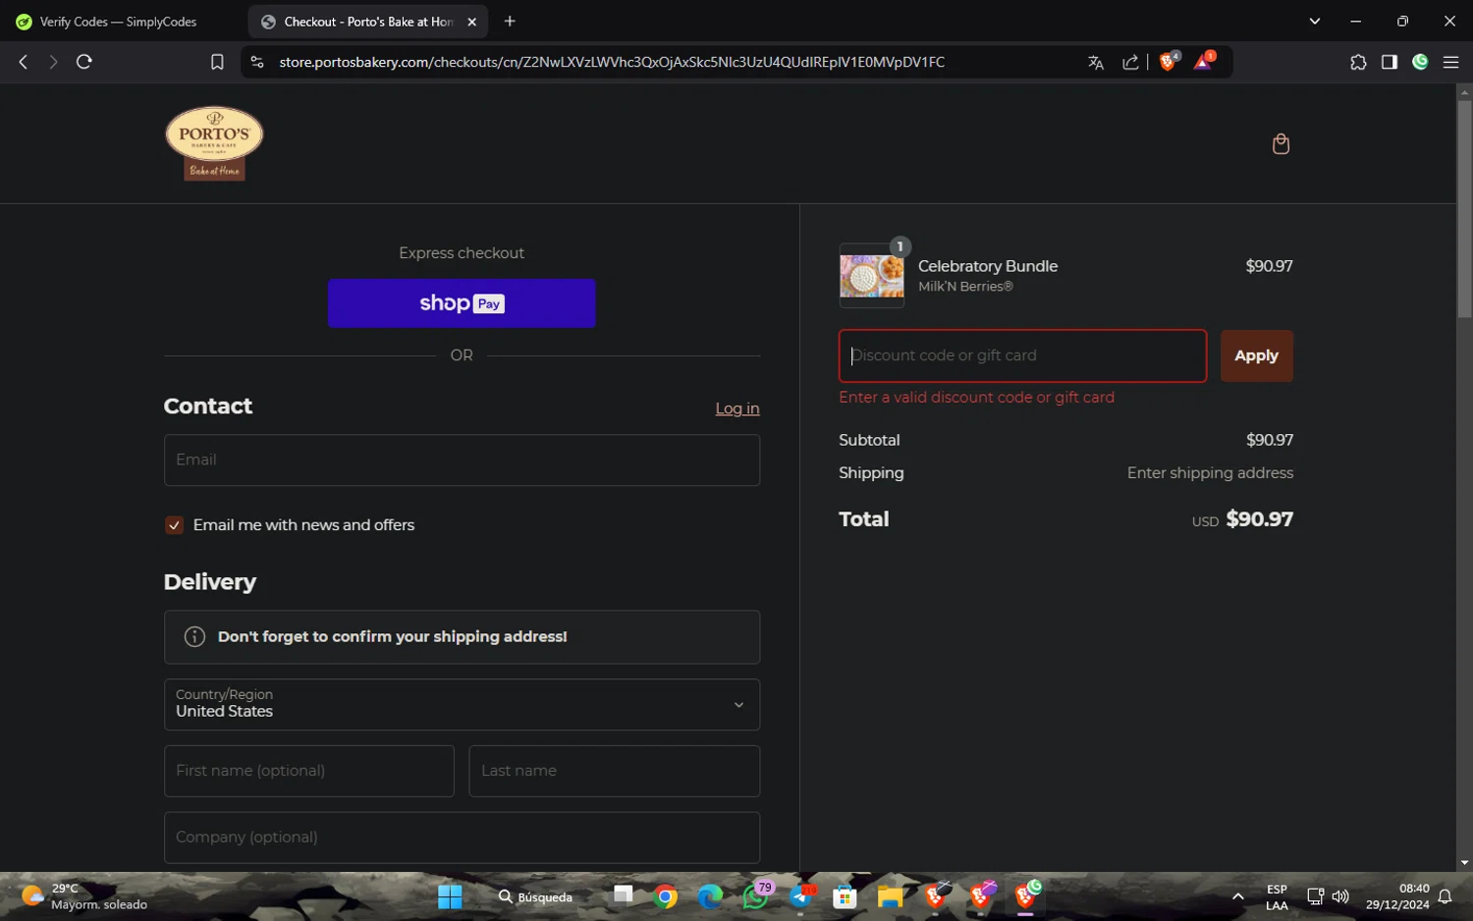1473x921 pixels.
Task: Click the taskbar Búsqueda search box
Action: [536, 896]
